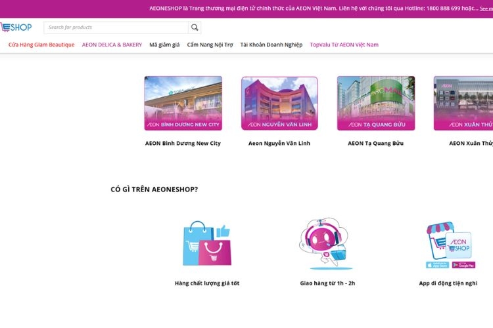
Task: Click the magnifier search button
Action: coord(195,28)
